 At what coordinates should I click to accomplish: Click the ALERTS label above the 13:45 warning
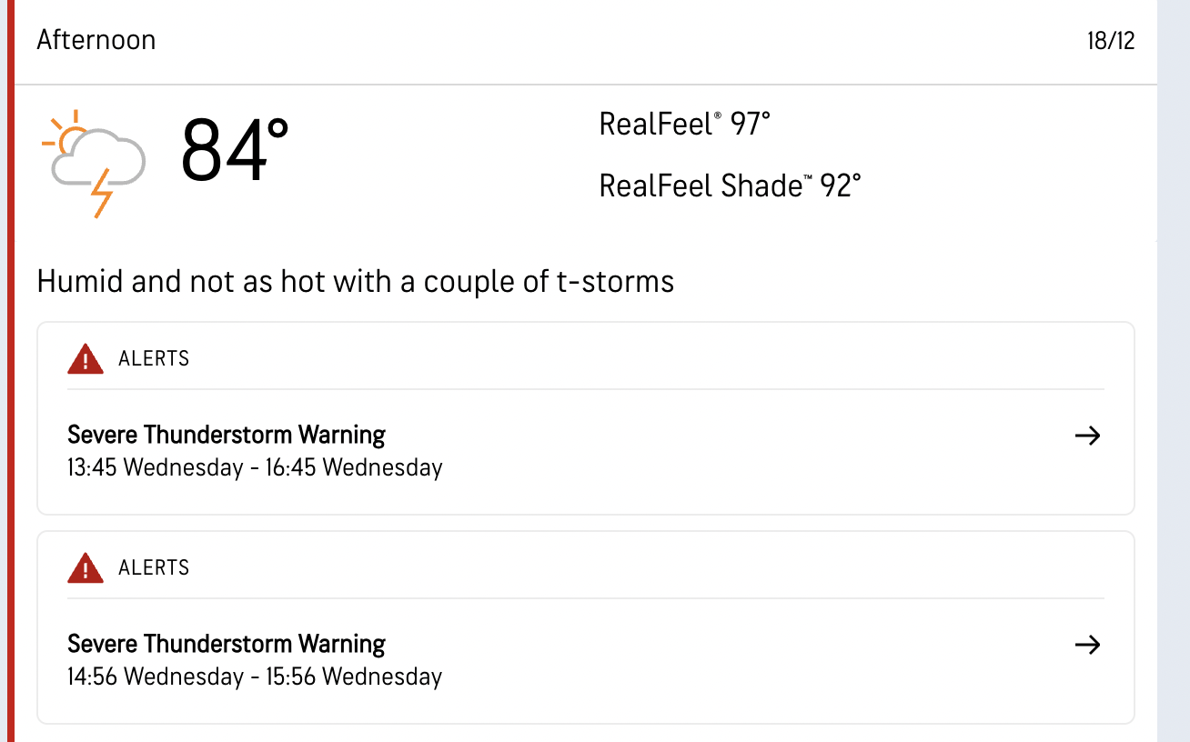154,358
